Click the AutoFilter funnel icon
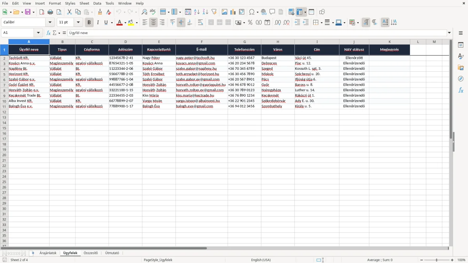The height and width of the screenshot is (263, 468). coord(214,12)
